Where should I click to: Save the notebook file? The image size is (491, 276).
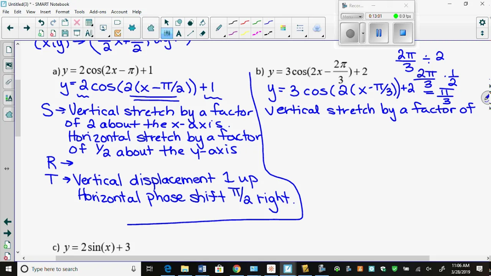click(65, 33)
